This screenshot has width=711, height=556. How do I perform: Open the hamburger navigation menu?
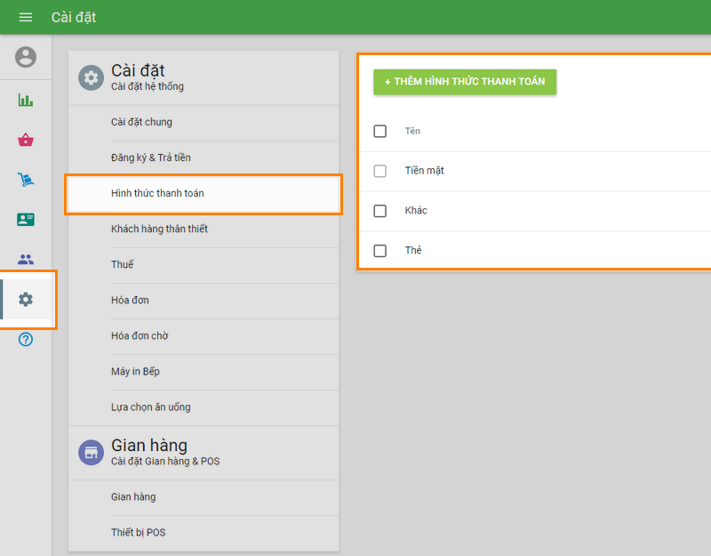click(26, 17)
